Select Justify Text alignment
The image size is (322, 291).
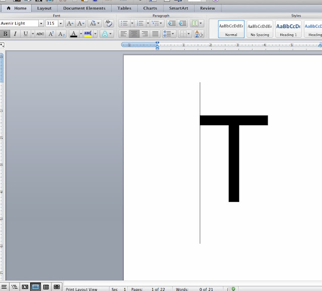tap(155, 34)
